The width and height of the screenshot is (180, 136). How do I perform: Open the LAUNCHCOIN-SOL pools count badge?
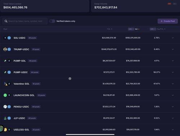tap(41, 95)
